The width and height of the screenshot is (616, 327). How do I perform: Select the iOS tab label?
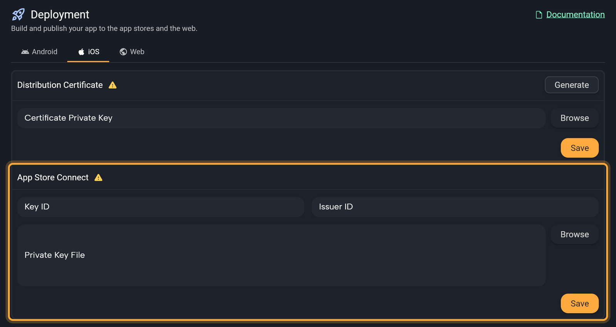coord(94,52)
